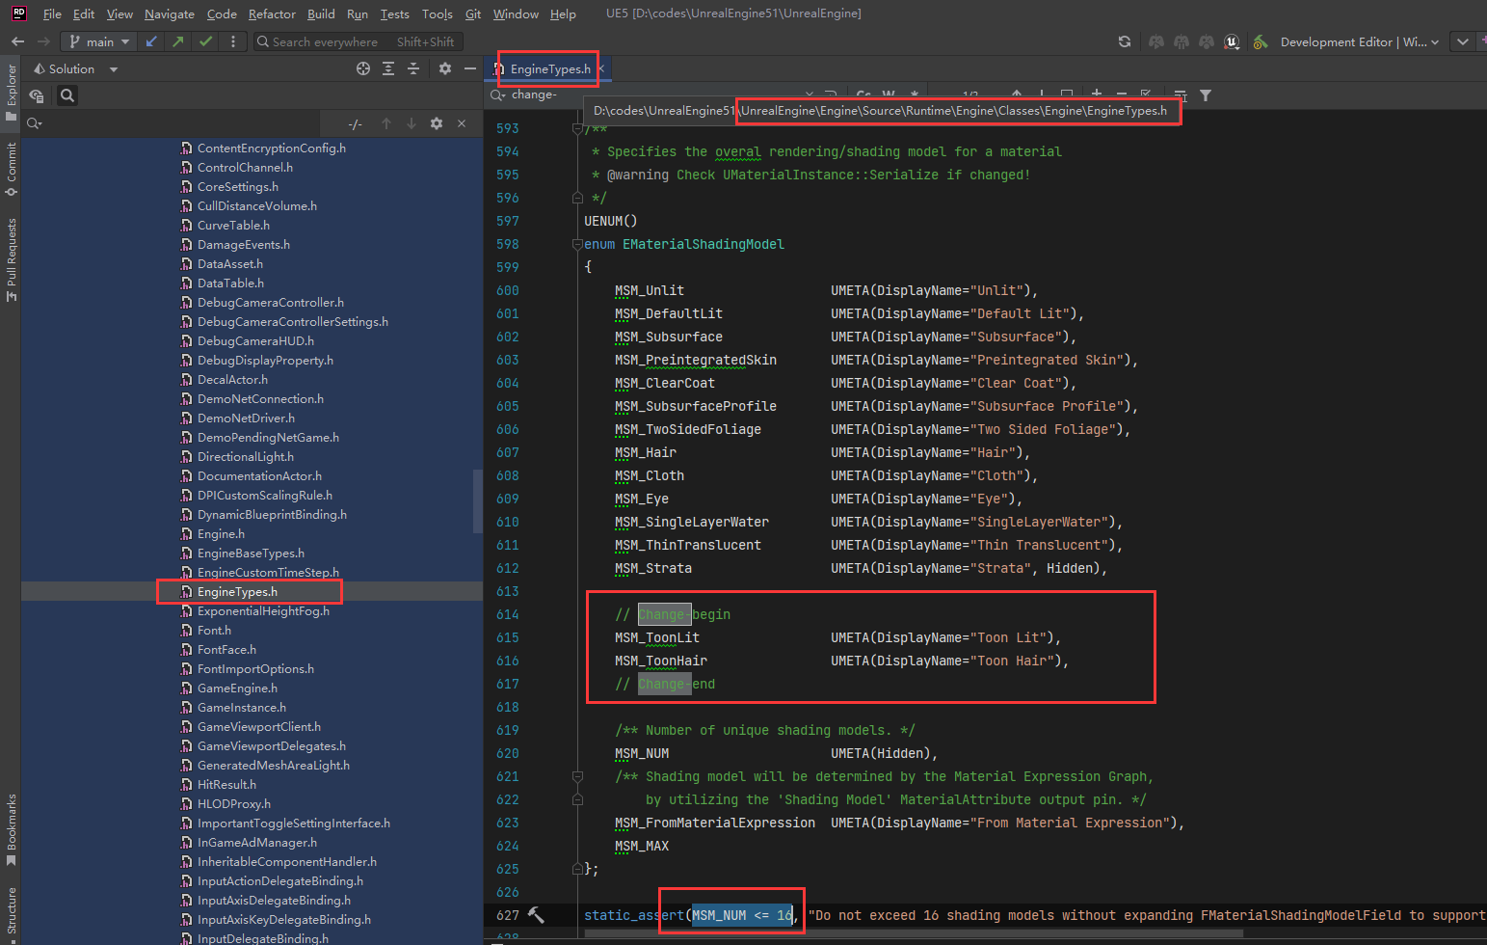Open the chevron dropdown beside run configuration
The image size is (1487, 945).
1463,41
